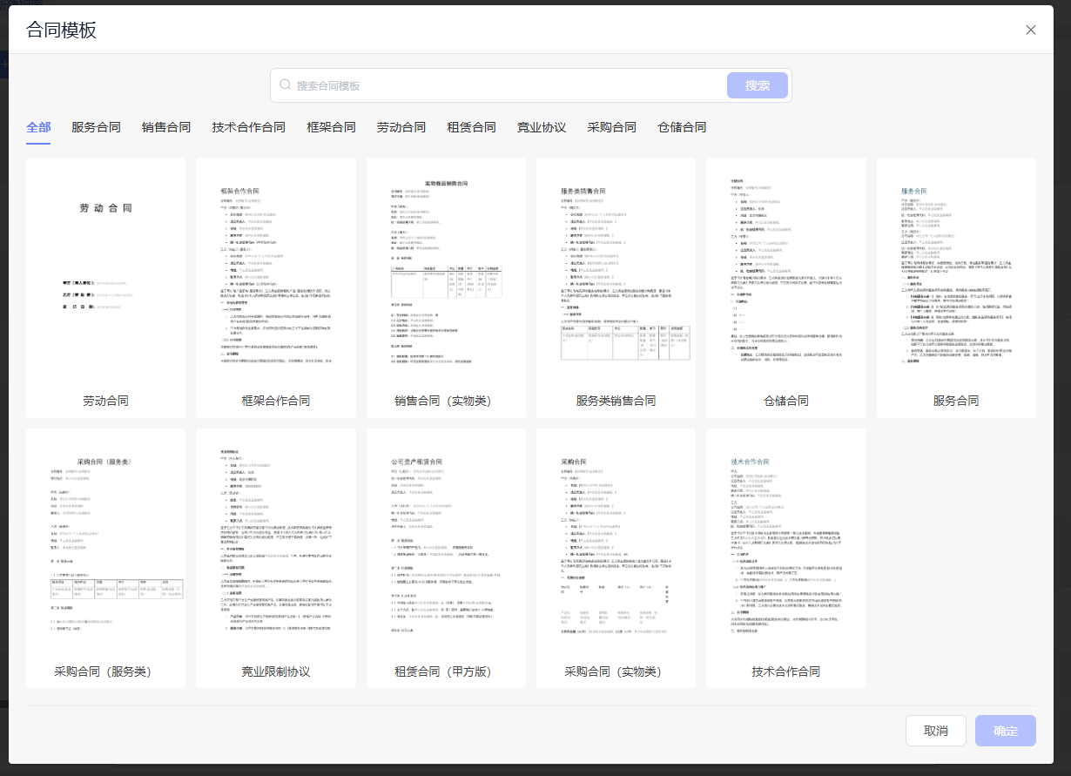Close the contract template dialog
The image size is (1071, 776).
[x=1031, y=30]
